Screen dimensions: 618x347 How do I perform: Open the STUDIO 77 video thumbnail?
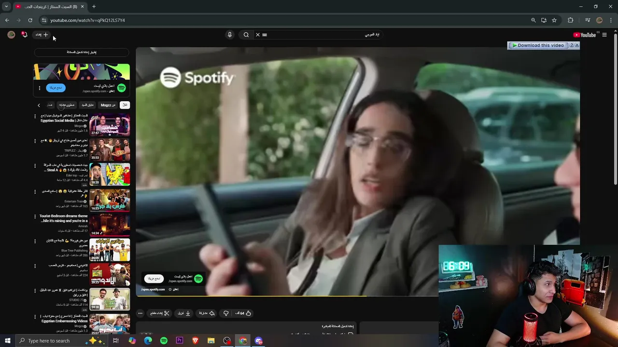point(110,299)
